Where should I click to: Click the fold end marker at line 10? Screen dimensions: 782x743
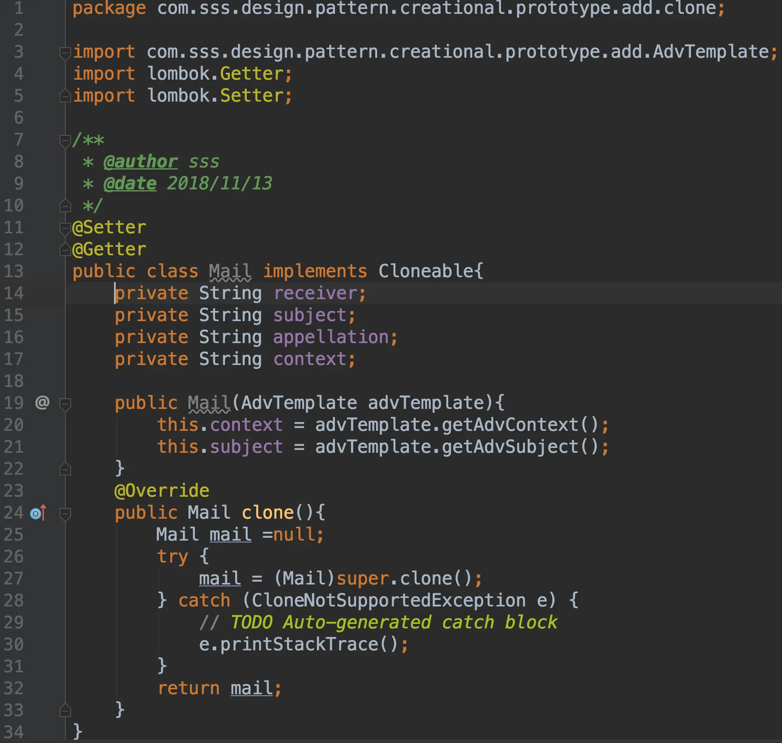coord(65,206)
